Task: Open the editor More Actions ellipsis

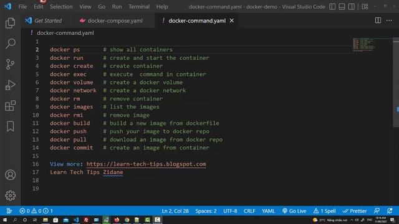Action: (389, 21)
